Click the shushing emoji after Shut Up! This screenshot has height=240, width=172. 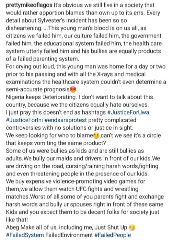132,228
